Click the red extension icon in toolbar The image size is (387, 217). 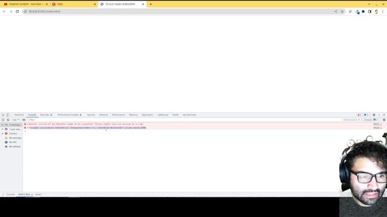[x=350, y=11]
